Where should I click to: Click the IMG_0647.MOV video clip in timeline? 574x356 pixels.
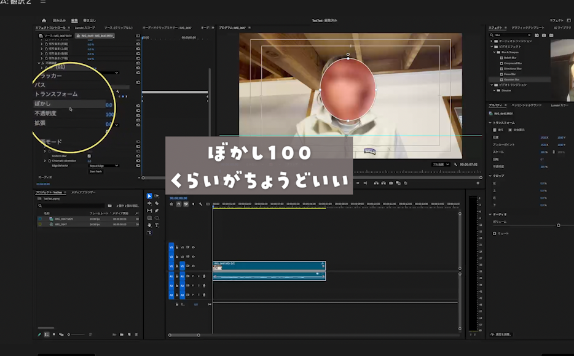point(269,266)
